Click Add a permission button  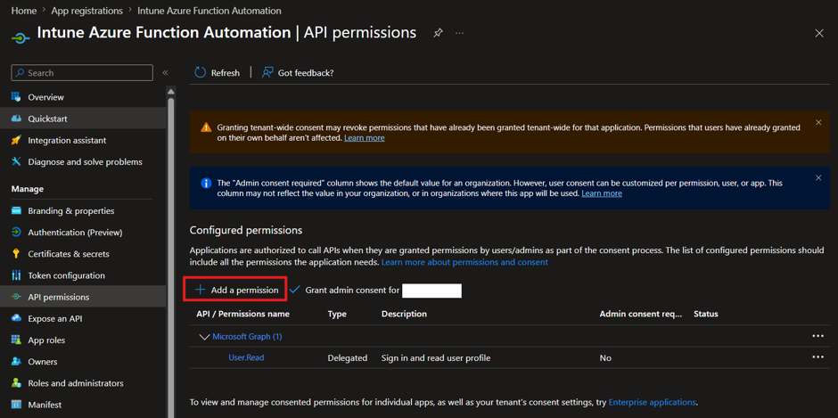[x=237, y=290]
